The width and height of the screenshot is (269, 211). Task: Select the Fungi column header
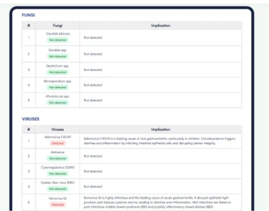point(58,26)
